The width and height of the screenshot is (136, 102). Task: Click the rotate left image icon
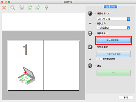(x=22, y=8)
